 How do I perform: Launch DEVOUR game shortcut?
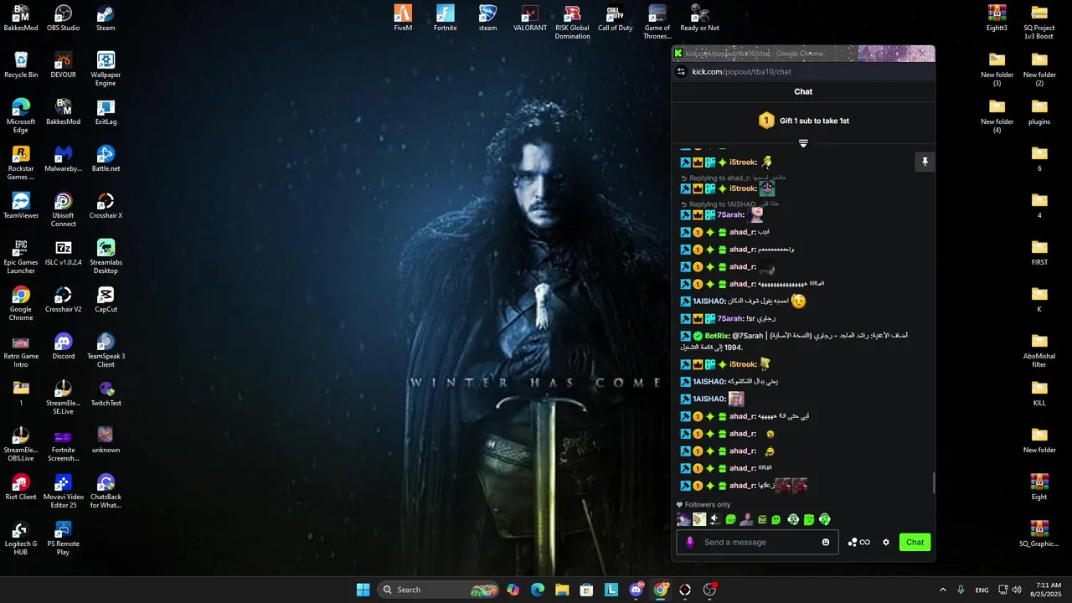click(x=64, y=64)
